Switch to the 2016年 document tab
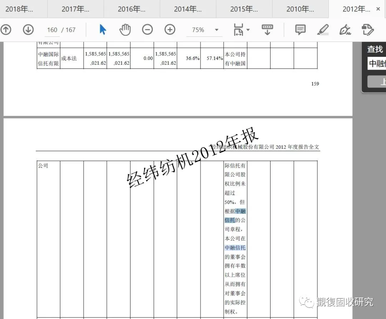The image size is (386, 319). [132, 9]
